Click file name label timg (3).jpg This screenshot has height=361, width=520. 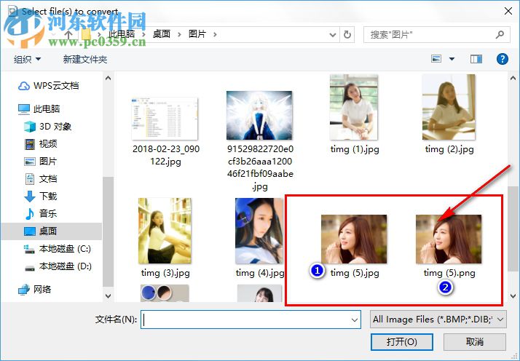point(165,273)
